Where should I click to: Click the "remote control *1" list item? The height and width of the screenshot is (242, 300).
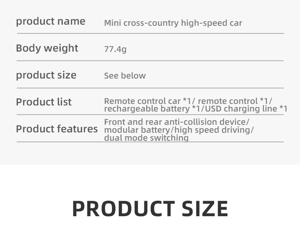click(234, 101)
